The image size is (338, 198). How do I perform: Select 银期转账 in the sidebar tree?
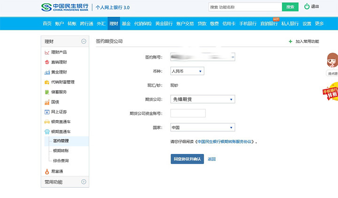click(x=61, y=151)
